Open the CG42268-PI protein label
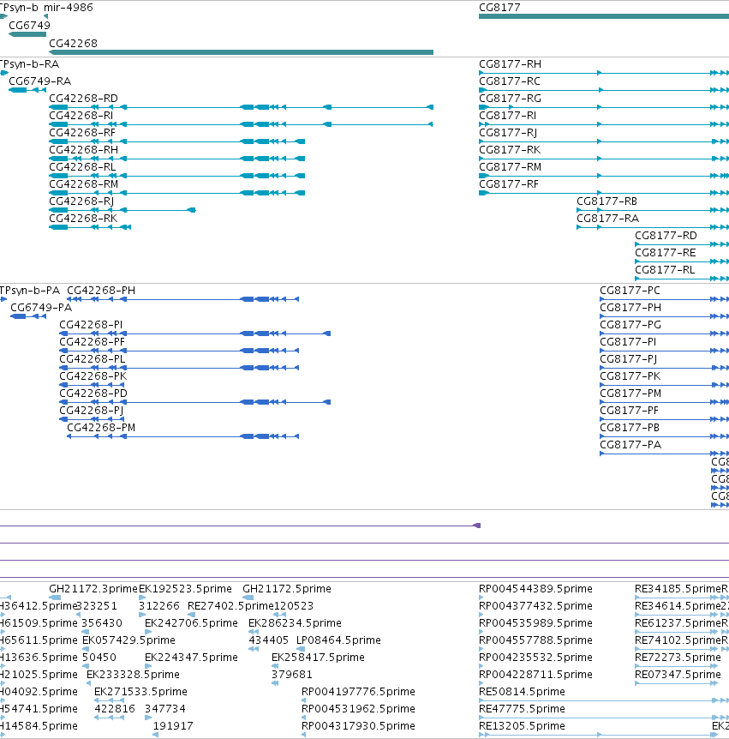The width and height of the screenshot is (729, 739). click(x=91, y=325)
